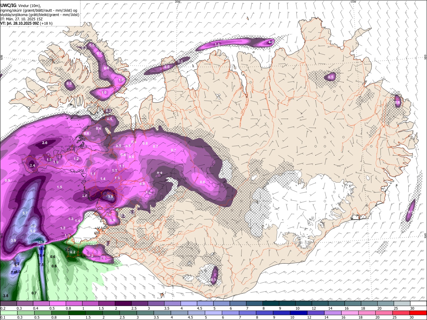Select the rain legend swatch between 10 and 12
The height and width of the screenshot is (320, 427).
click(x=299, y=313)
